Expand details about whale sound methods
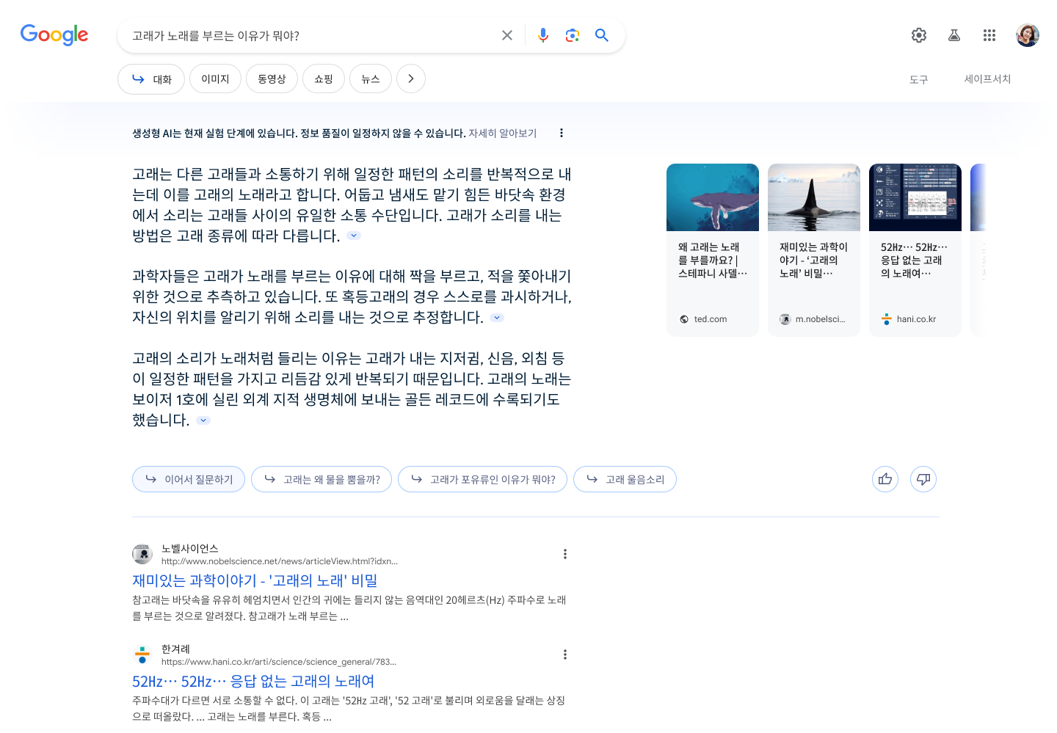Image resolution: width=1057 pixels, height=733 pixels. pyautogui.click(x=354, y=235)
